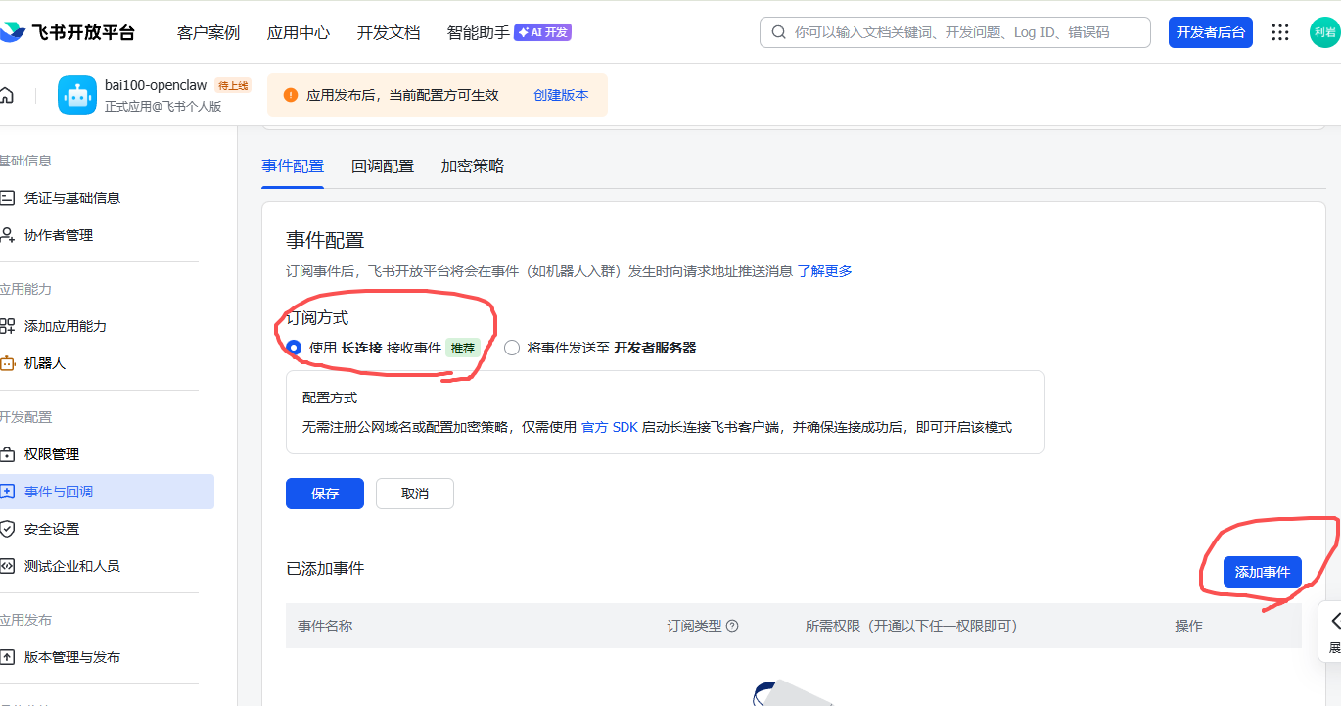Select 使用长连接接收事件 radio option
The image size is (1341, 706).
(x=294, y=348)
